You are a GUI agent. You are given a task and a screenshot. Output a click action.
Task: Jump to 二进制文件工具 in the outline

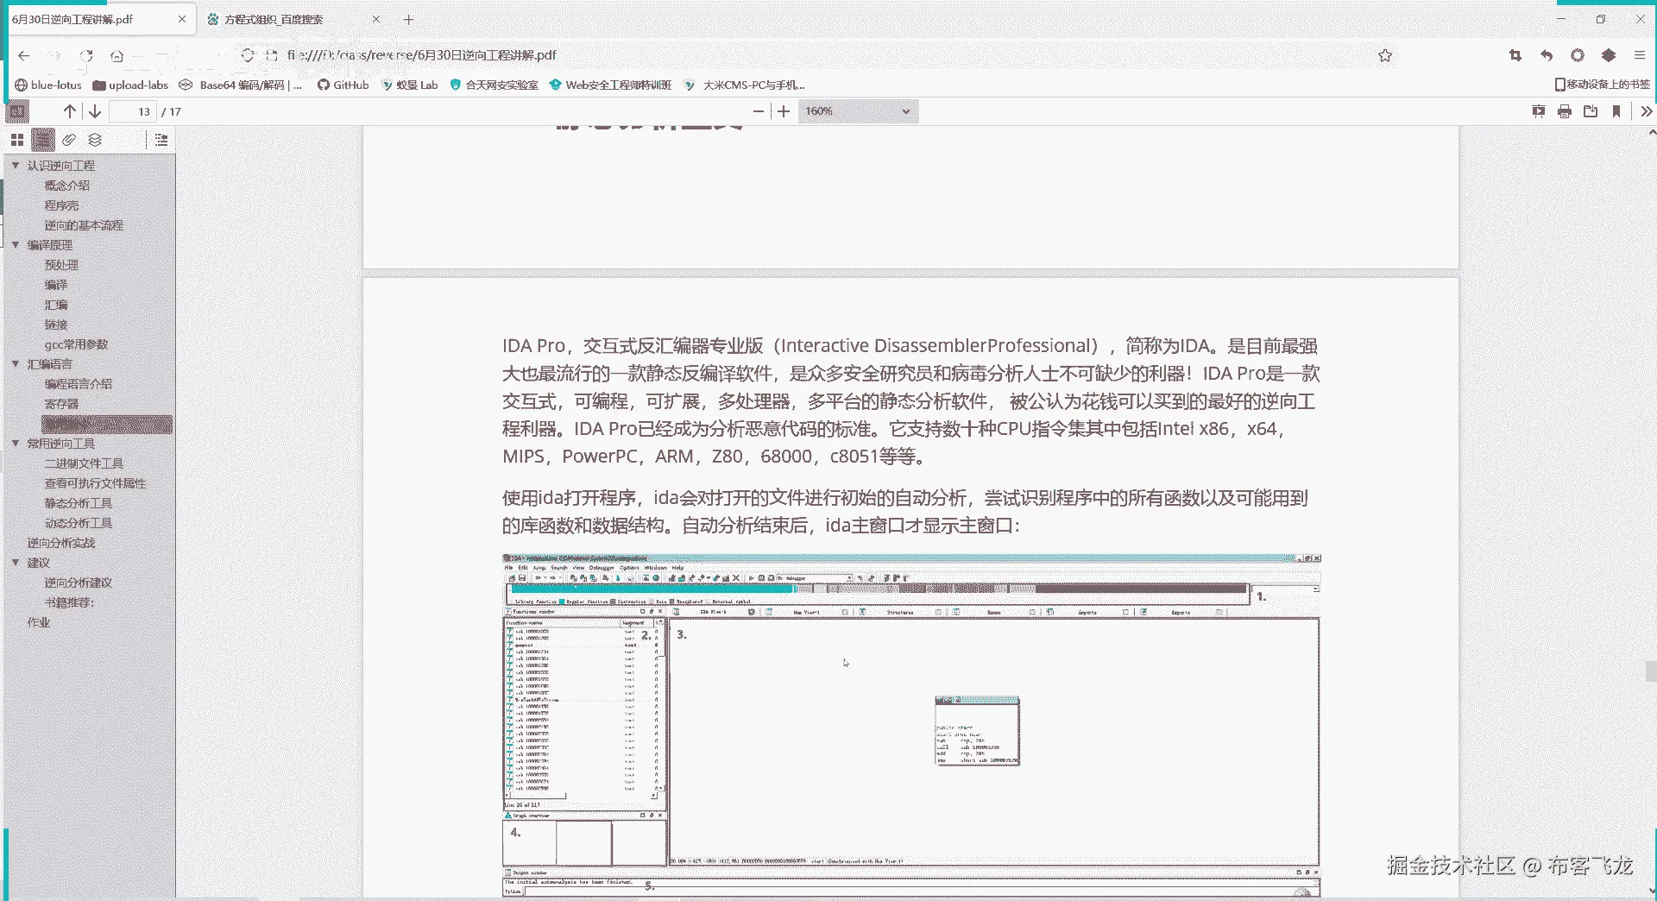[x=84, y=463]
